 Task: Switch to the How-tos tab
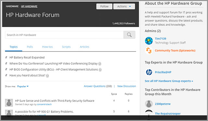(x=47, y=47)
